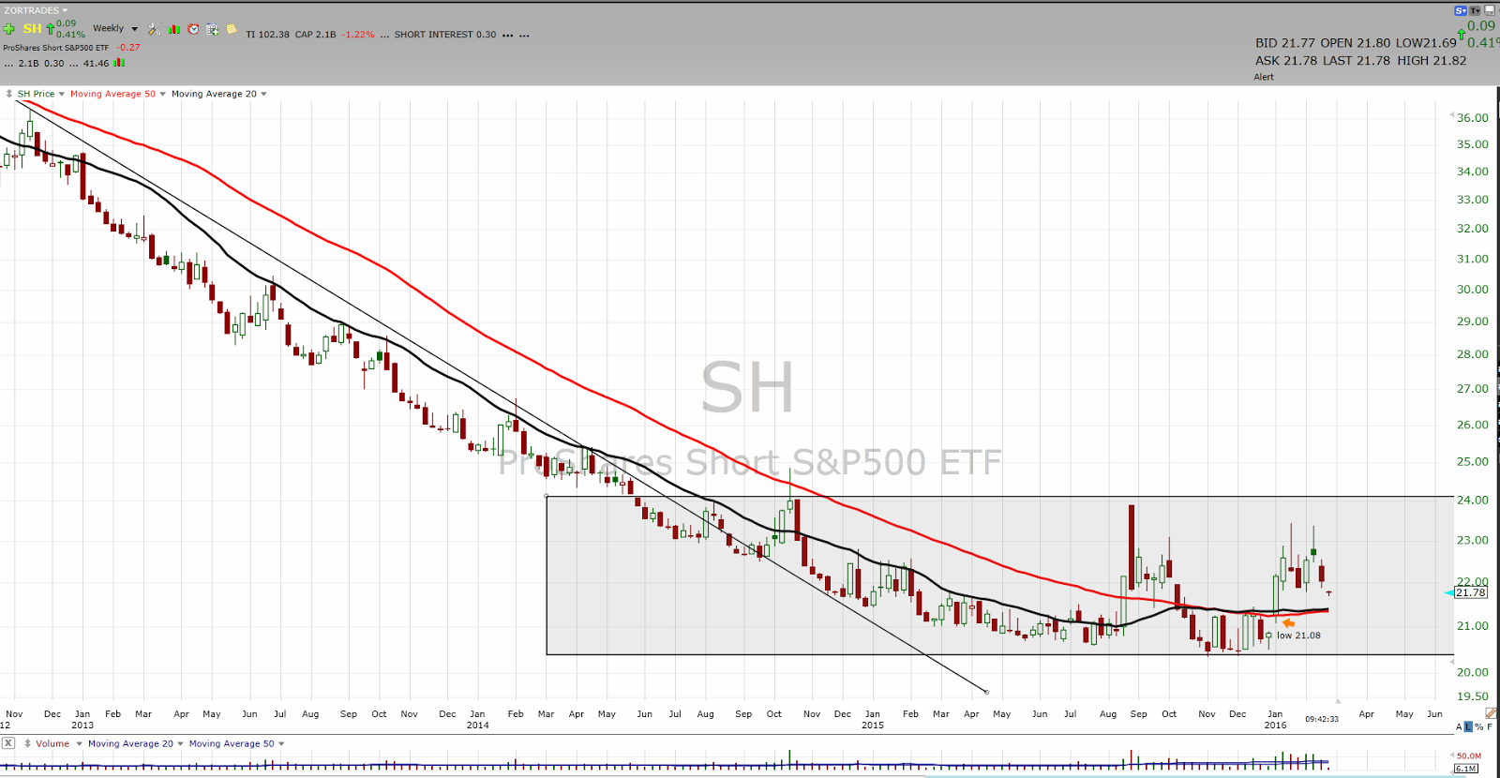Select the F scale option
Viewport: 1500px width, 778px height.
coord(1490,726)
